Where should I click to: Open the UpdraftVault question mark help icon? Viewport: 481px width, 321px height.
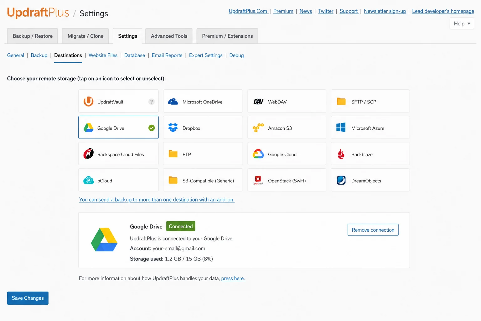point(152,102)
